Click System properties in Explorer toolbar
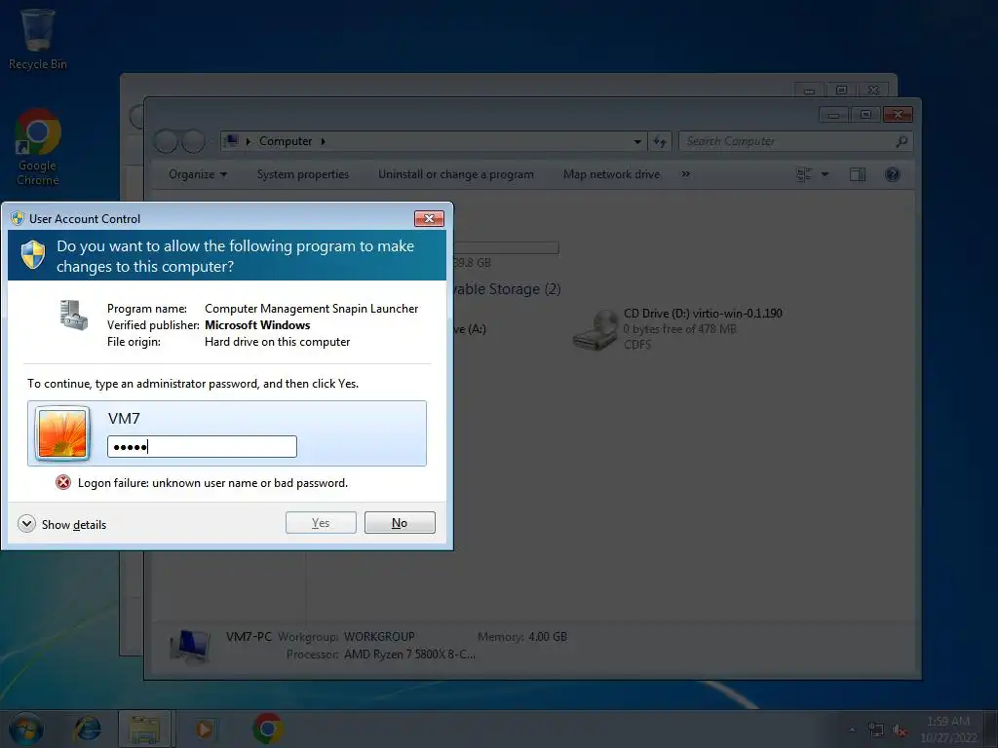The height and width of the screenshot is (748, 998). point(303,174)
